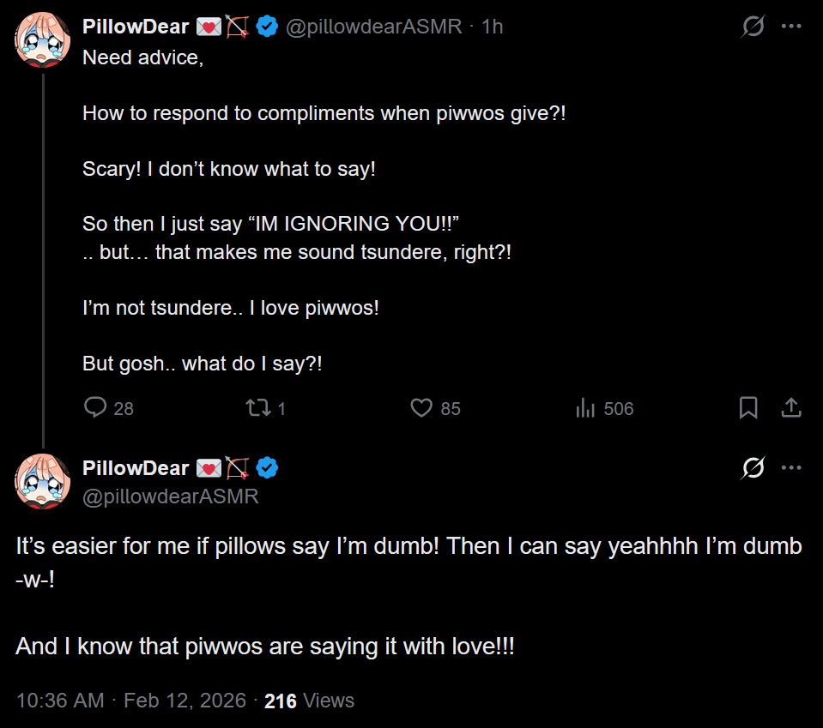Click the share icon on first tweet

(790, 407)
